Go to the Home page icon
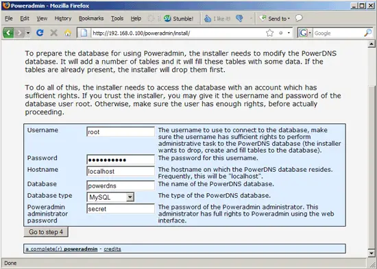The image size is (377, 269). coord(68,33)
